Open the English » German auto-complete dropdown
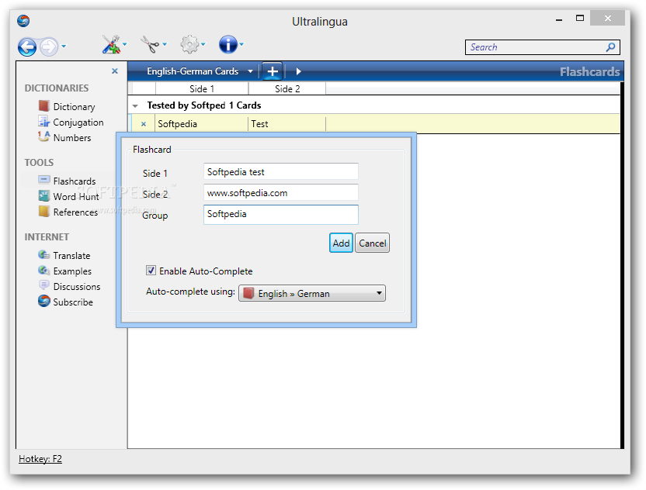The image size is (646, 490). (x=312, y=294)
